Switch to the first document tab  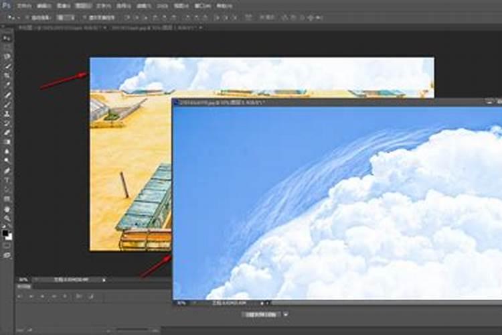tap(62, 28)
